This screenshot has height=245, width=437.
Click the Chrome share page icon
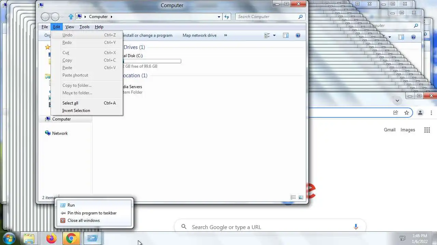pyautogui.click(x=395, y=113)
